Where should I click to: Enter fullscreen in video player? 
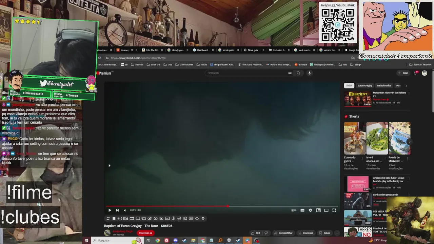(x=334, y=210)
